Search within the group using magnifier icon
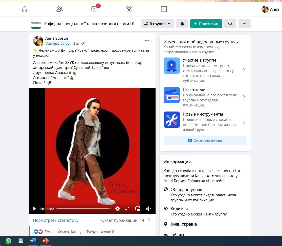 (x=230, y=24)
